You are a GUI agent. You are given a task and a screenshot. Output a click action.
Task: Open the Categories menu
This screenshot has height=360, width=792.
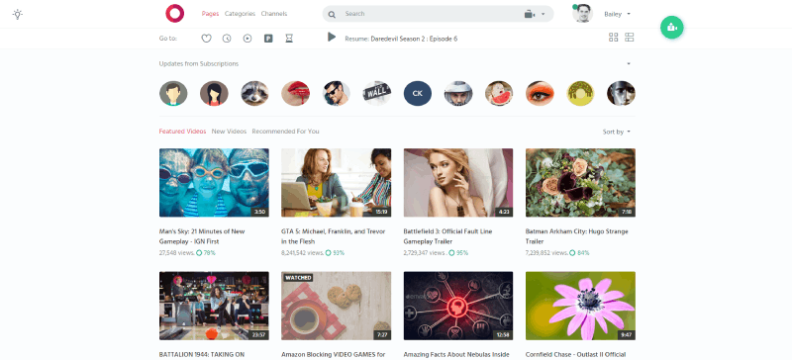240,14
